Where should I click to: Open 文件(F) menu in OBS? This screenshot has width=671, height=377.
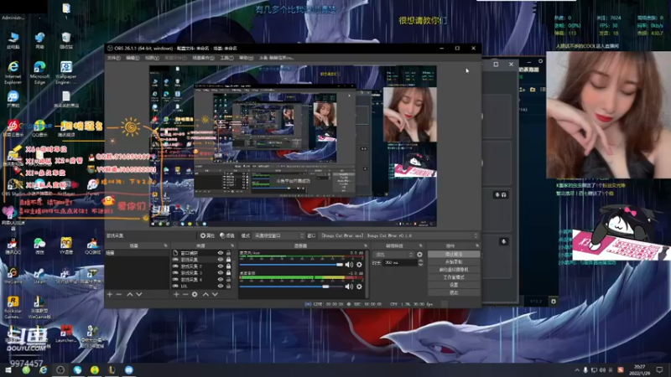(x=113, y=58)
